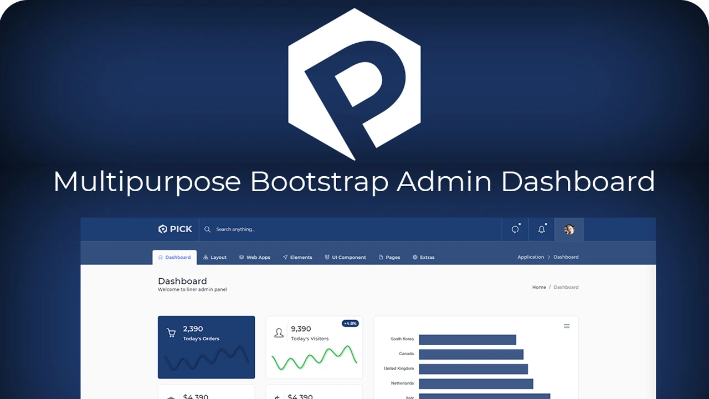Click the Today's Orders sparkline chart
The image size is (709, 399).
206,358
